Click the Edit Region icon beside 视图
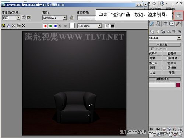 pos(24,18)
